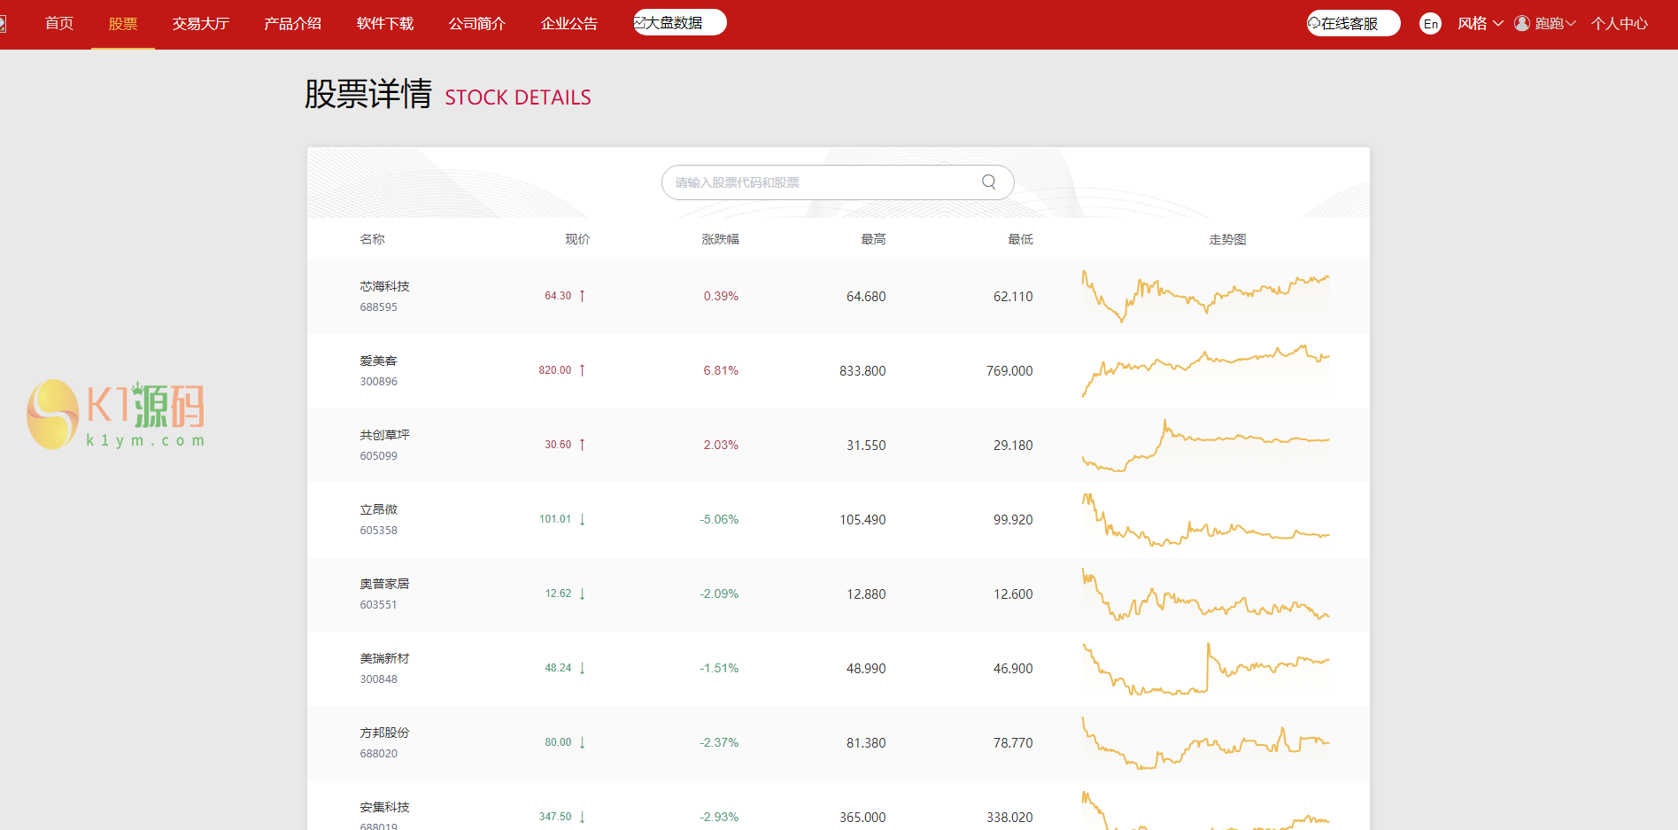View the 美瑞新材 trend chart

click(x=1205, y=669)
